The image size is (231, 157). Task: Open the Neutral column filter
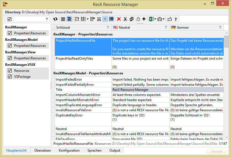[166, 27]
